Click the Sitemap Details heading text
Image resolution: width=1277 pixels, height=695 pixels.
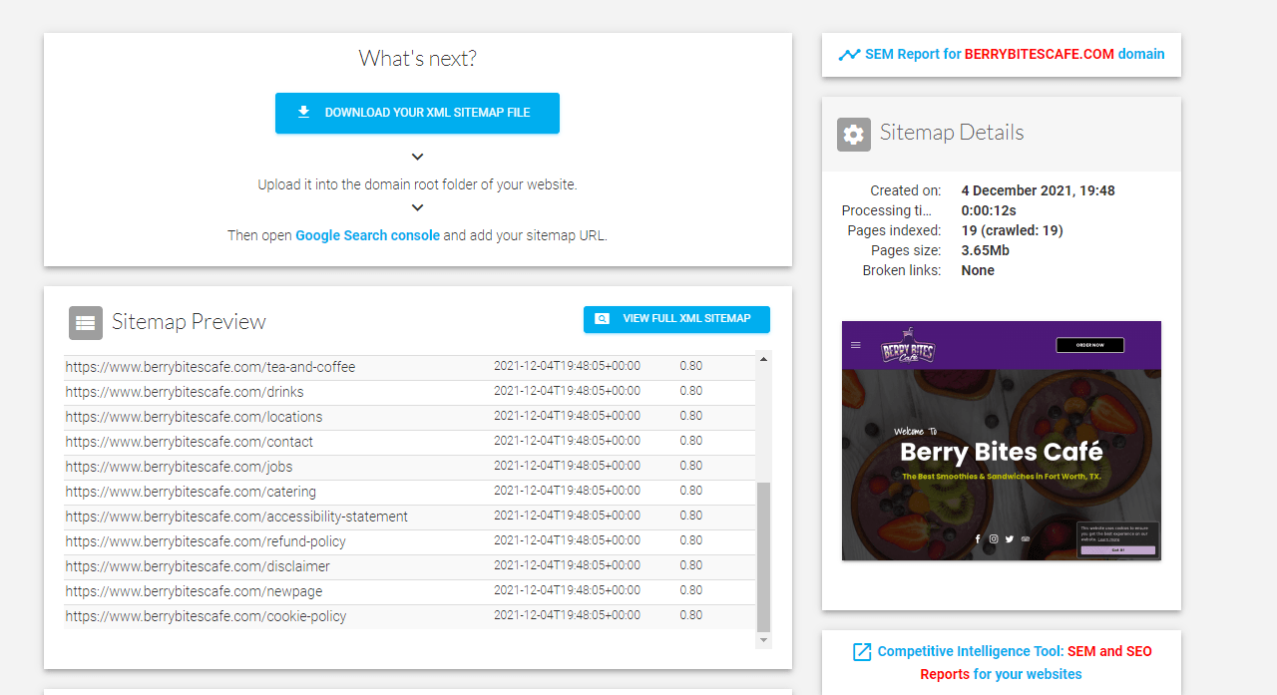click(952, 133)
